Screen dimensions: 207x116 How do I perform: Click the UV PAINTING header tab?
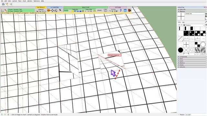pos(55,7)
